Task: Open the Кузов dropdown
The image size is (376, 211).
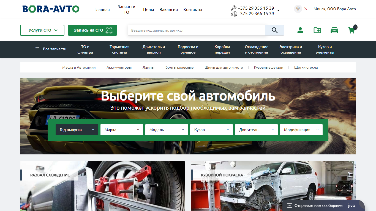Action: [x=211, y=130]
